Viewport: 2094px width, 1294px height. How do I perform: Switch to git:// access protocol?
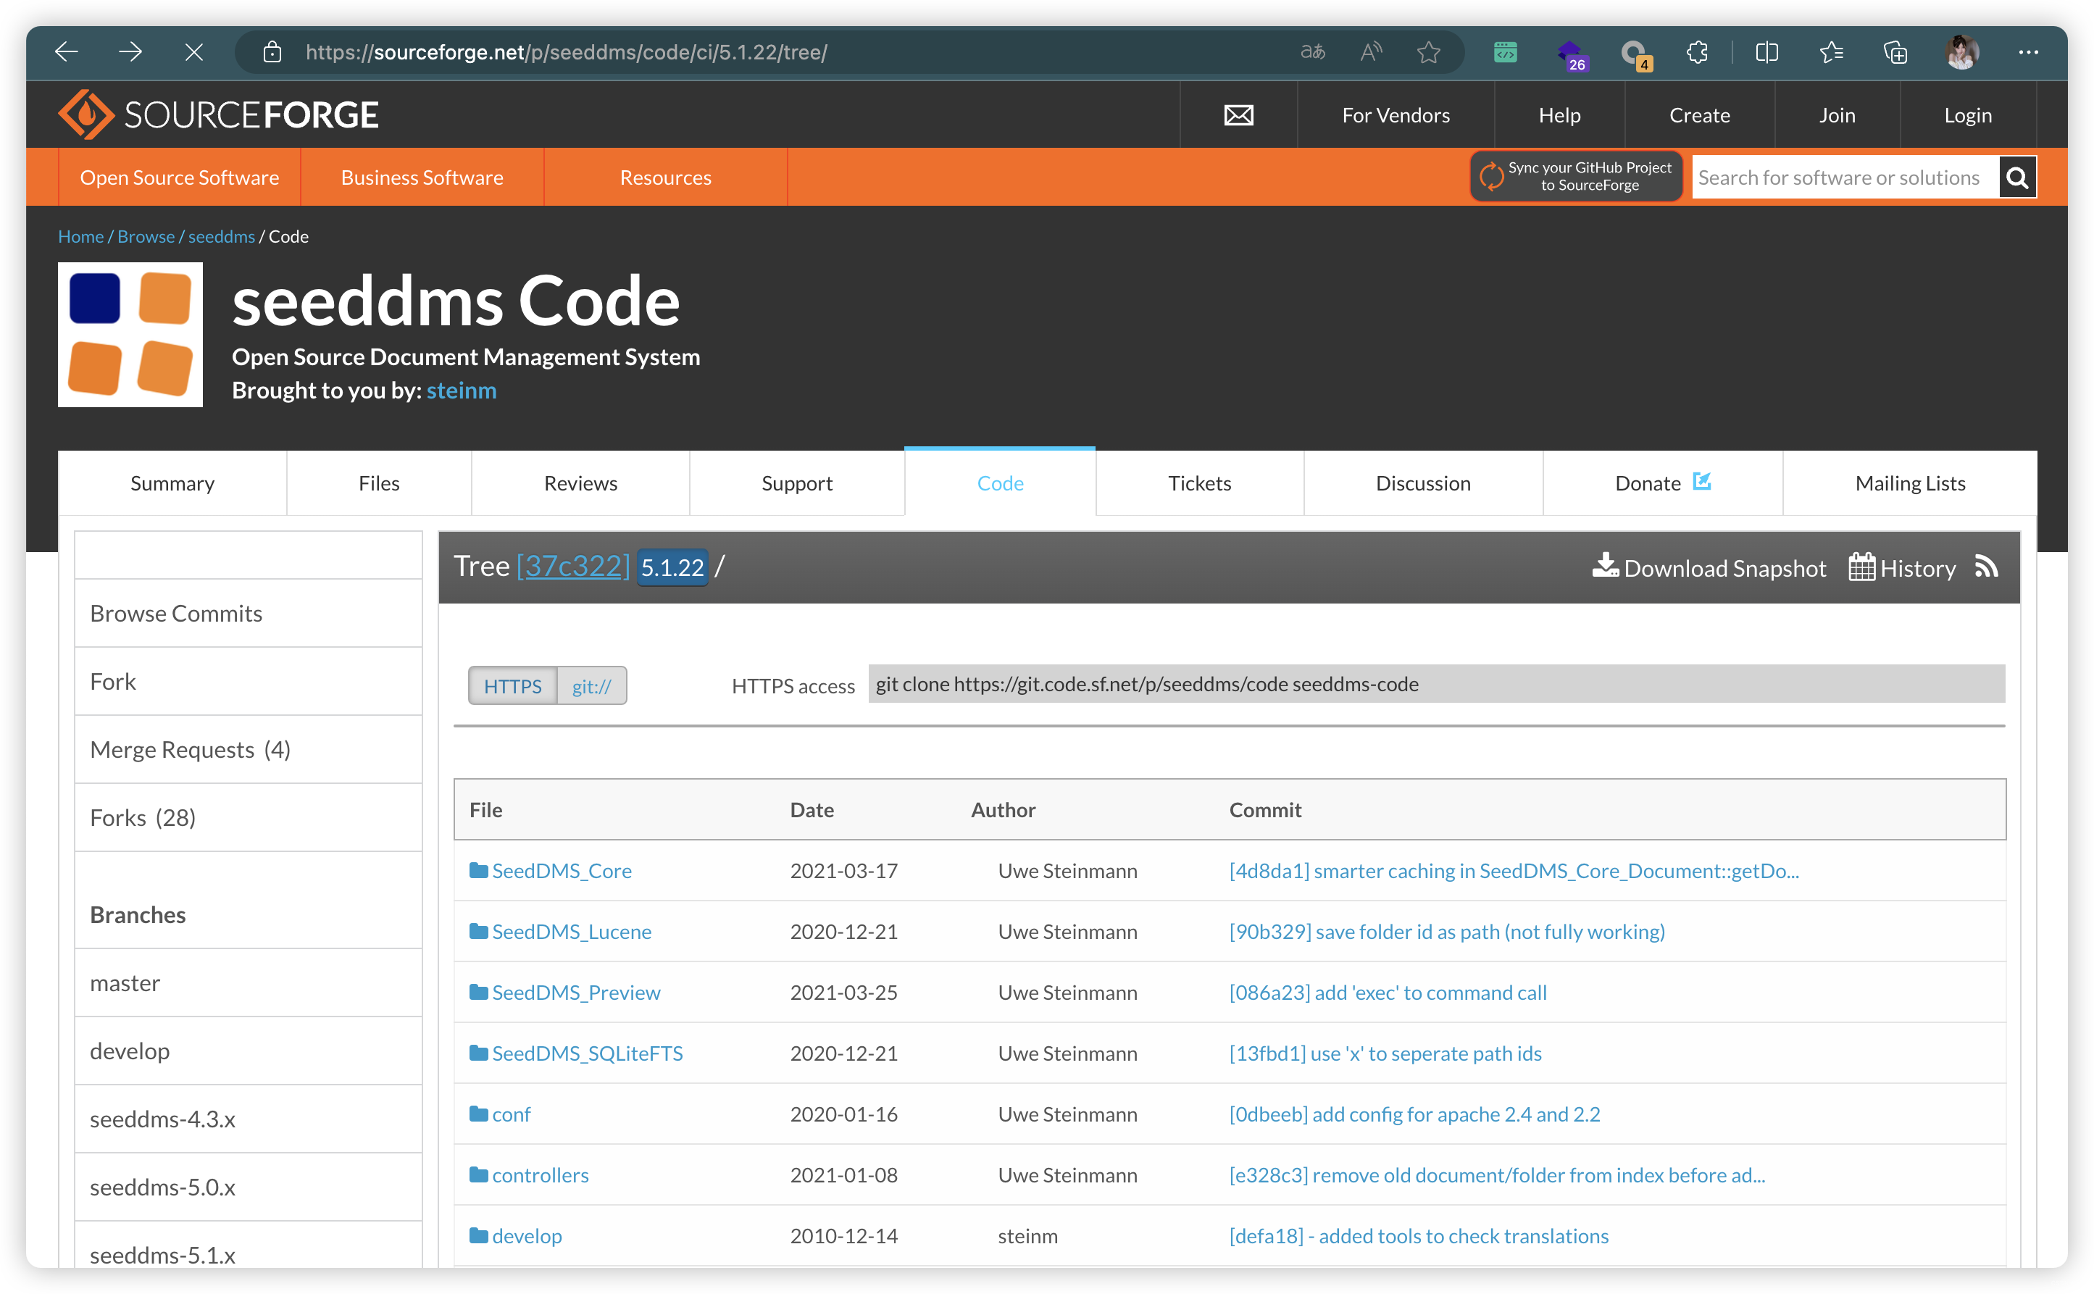tap(591, 685)
